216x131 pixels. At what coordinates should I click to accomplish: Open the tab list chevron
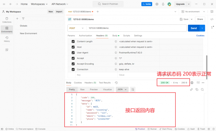175,12
